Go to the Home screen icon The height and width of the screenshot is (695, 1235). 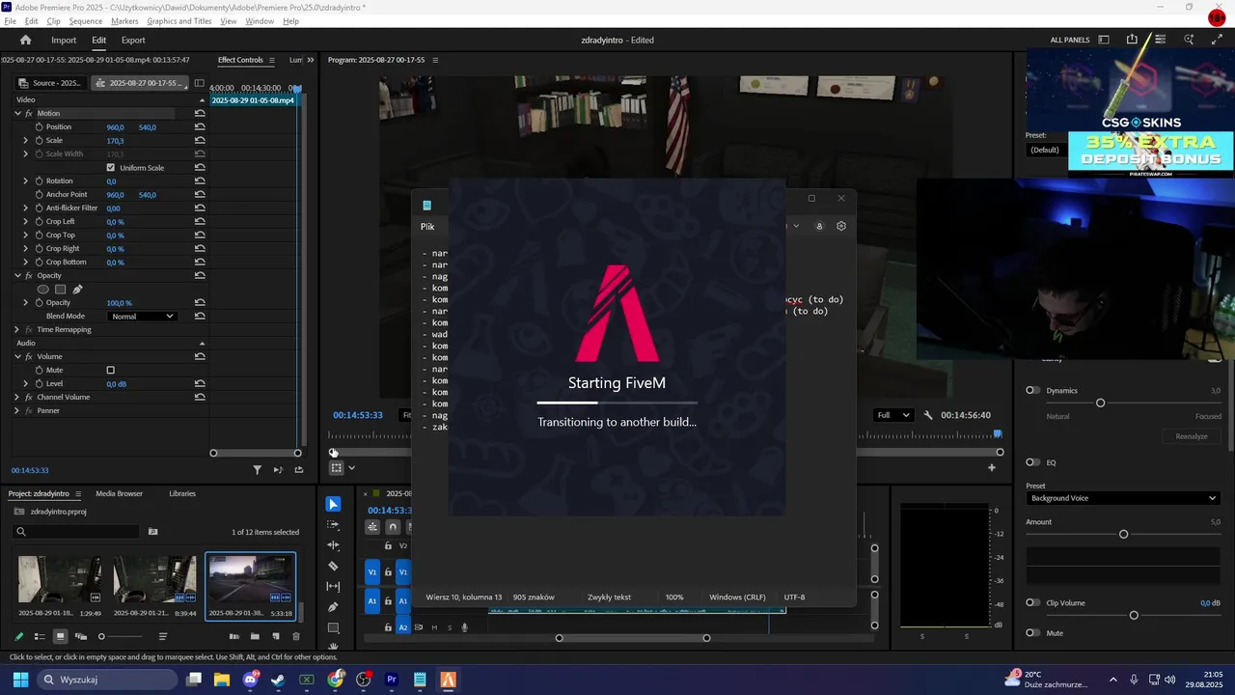[x=26, y=40]
